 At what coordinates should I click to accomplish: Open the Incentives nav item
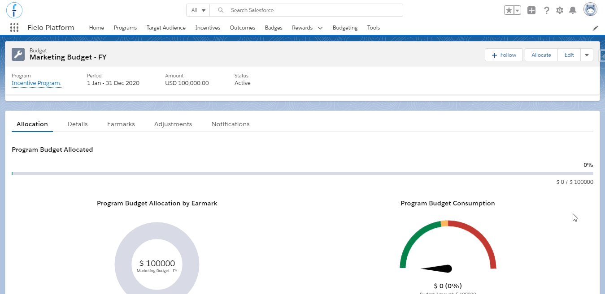[x=208, y=28]
